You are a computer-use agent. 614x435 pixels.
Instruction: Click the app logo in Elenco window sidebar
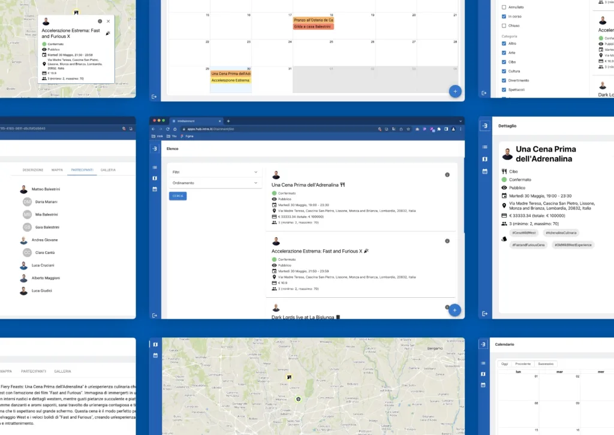point(155,149)
